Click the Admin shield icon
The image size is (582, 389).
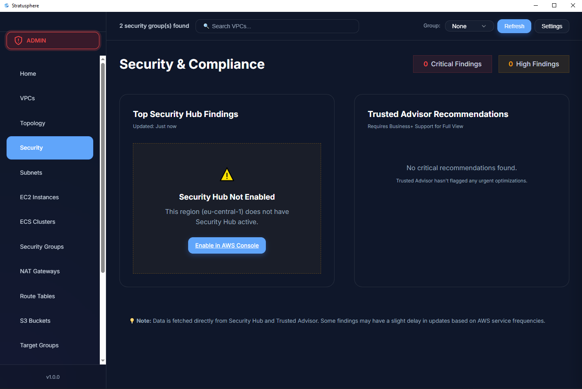pyautogui.click(x=18, y=40)
